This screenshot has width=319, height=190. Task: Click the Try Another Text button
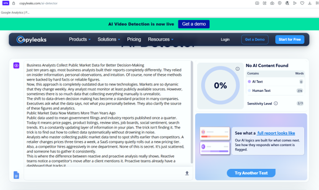coord(251,173)
